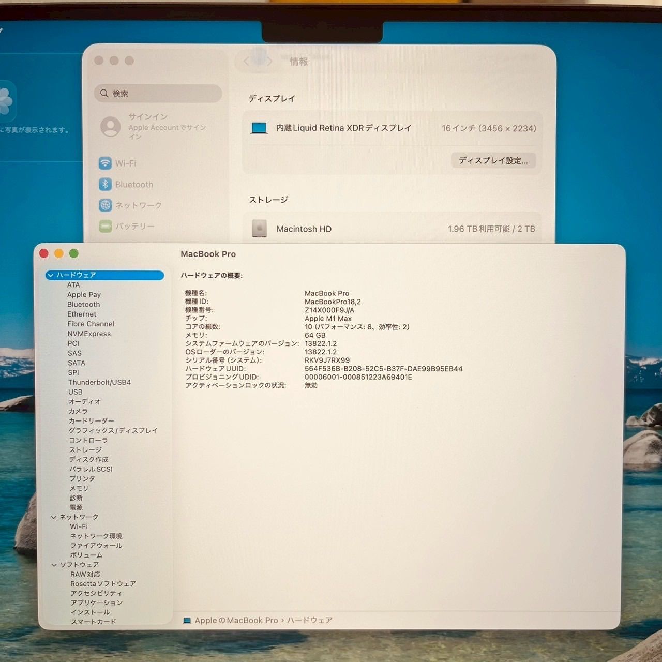Select Rosetta ソフトウェア under ソフトウェア
Image resolution: width=662 pixels, height=662 pixels.
103,583
